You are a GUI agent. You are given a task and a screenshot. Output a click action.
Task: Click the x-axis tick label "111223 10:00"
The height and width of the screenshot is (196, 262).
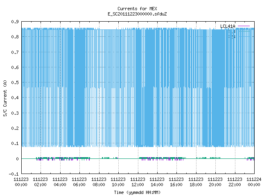coord(118,182)
